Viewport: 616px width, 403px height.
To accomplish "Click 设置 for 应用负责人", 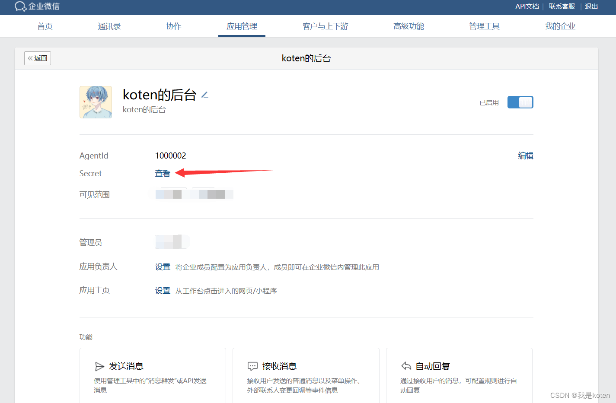I will (163, 267).
